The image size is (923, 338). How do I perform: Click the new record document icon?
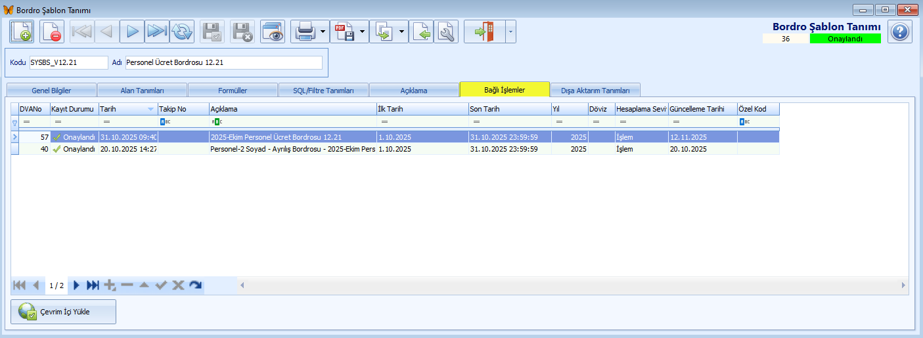pos(22,32)
